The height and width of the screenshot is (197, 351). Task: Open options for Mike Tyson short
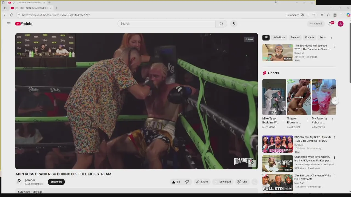(283, 120)
